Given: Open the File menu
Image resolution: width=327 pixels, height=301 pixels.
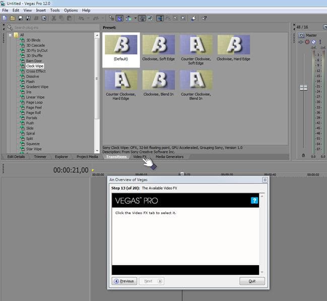Looking at the screenshot, I should [5, 10].
